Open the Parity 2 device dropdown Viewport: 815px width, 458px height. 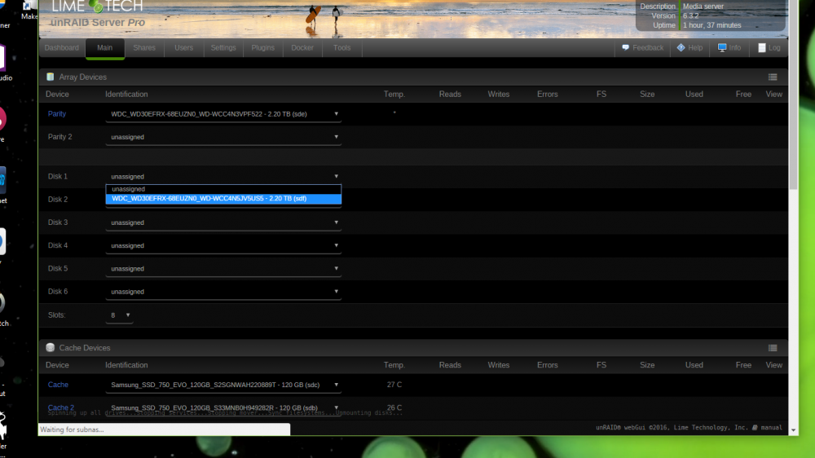coord(223,137)
